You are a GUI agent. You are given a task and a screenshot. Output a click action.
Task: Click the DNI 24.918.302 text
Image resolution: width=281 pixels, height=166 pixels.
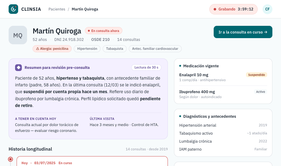click(x=69, y=39)
